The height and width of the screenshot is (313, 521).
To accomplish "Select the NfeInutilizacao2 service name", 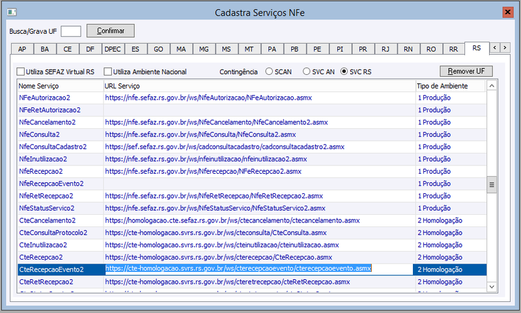I will point(43,159).
